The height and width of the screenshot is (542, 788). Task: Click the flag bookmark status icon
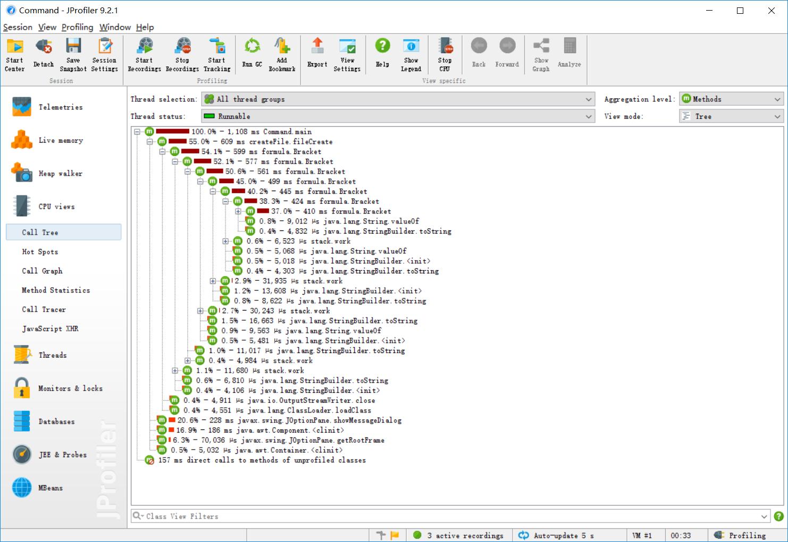395,536
